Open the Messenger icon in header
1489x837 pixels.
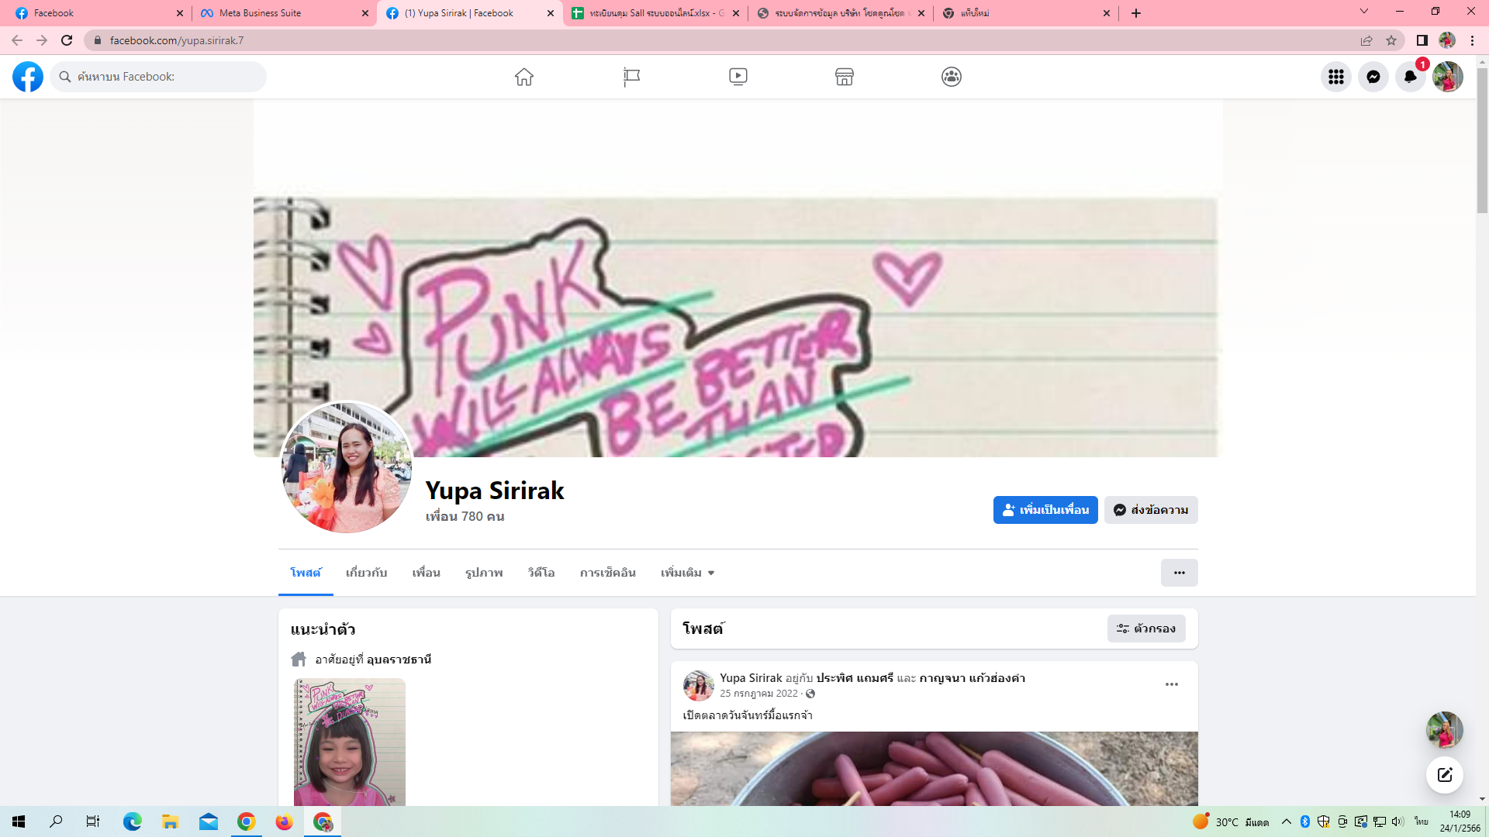pyautogui.click(x=1373, y=77)
